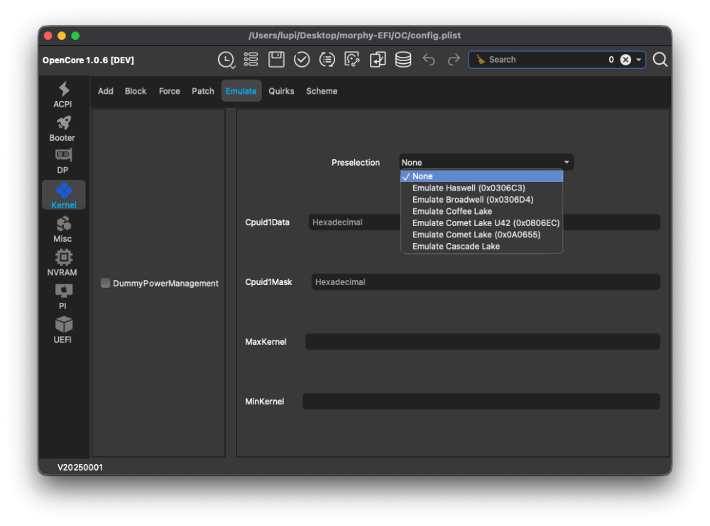Switch to the Force tab
The width and height of the screenshot is (710, 526).
[170, 91]
